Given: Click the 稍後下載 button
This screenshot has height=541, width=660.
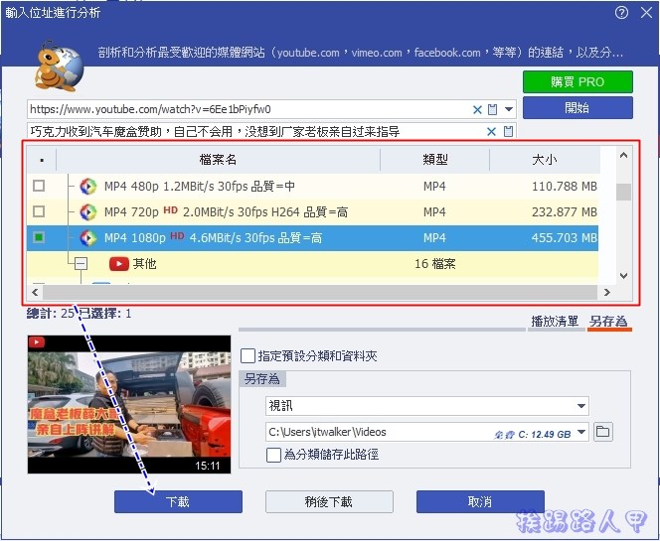Looking at the screenshot, I should click(x=329, y=501).
